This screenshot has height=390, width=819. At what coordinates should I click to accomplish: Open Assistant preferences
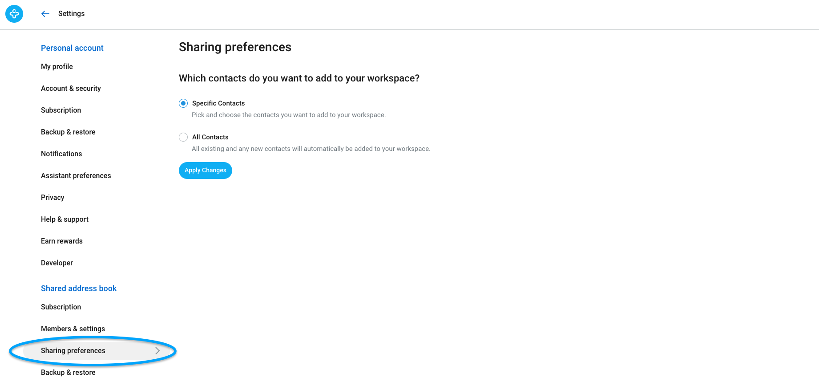(x=76, y=175)
